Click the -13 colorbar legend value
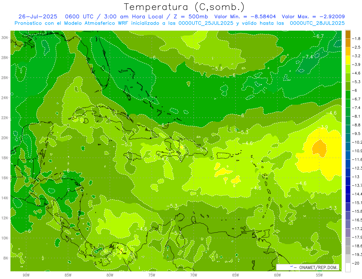 point(355,177)
